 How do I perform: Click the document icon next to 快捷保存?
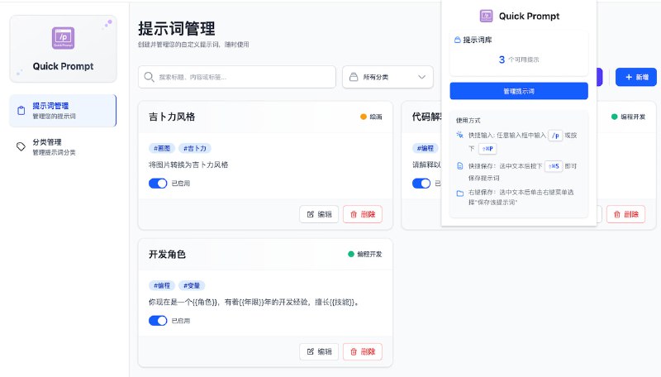point(459,166)
